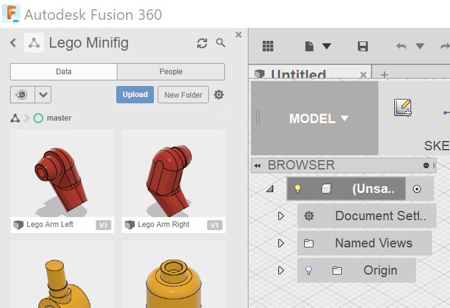Click the BROWSER panel minus button
The image size is (450, 308).
pos(426,165)
